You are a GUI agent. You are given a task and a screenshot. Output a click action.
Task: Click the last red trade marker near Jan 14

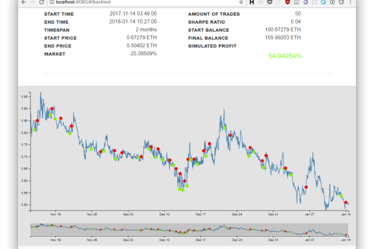(x=346, y=202)
